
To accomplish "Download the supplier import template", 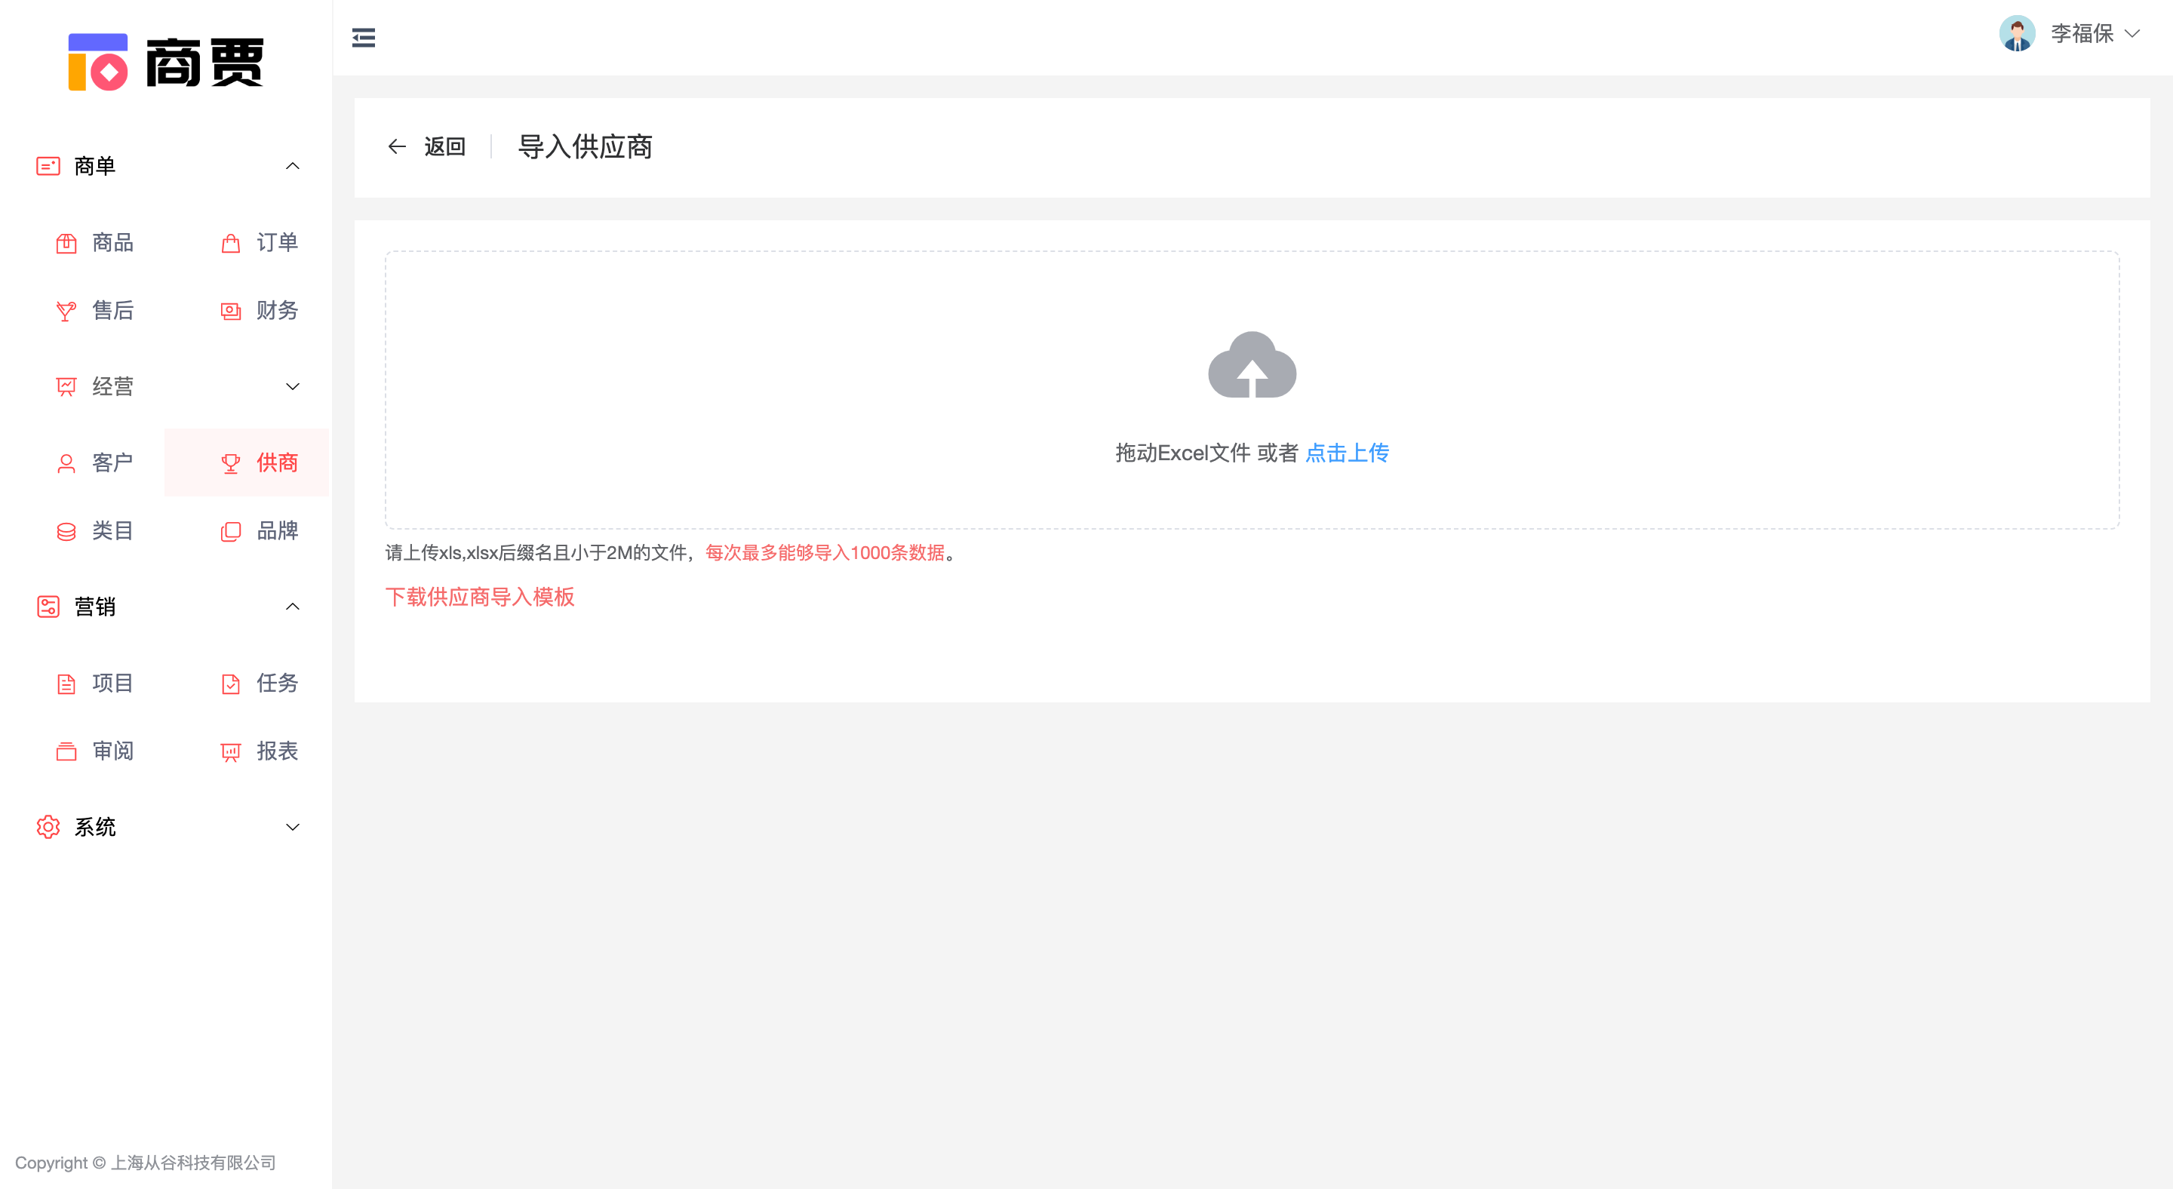I will pyautogui.click(x=479, y=597).
